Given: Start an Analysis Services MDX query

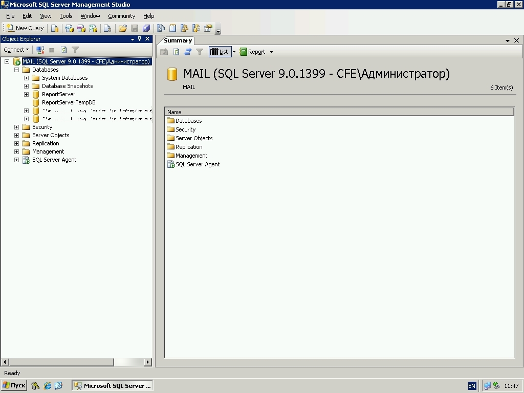Looking at the screenshot, I should click(69, 29).
